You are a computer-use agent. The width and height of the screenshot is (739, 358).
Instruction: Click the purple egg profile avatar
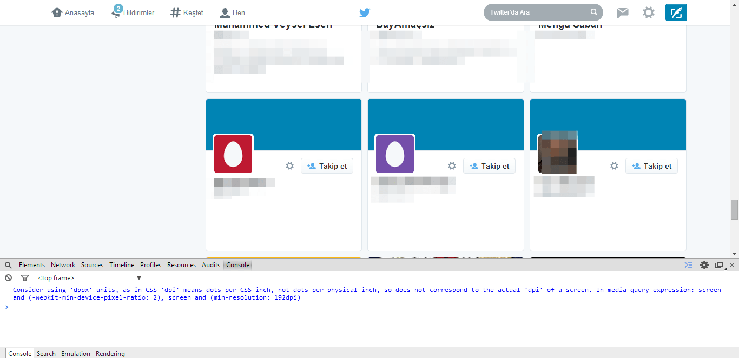pyautogui.click(x=395, y=154)
